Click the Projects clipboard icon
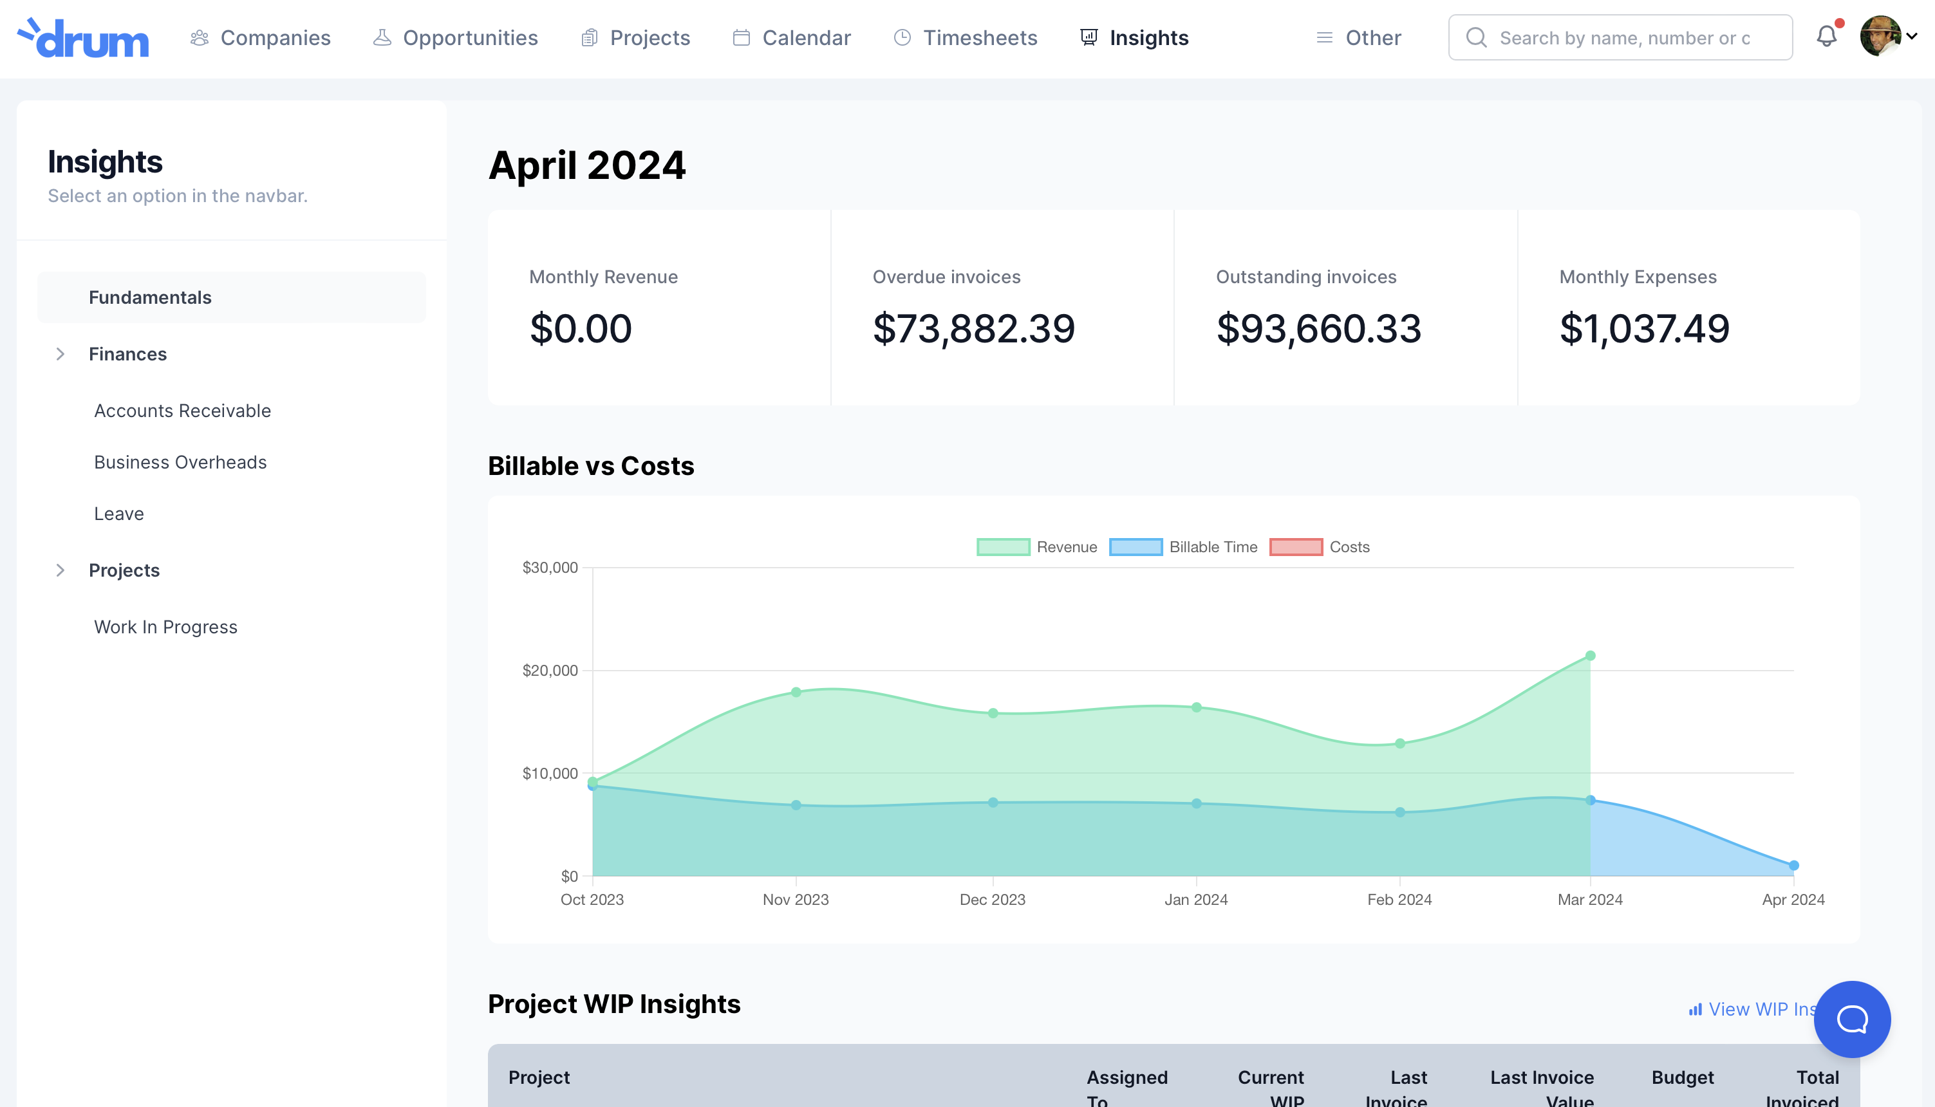The height and width of the screenshot is (1107, 1935). click(x=589, y=38)
